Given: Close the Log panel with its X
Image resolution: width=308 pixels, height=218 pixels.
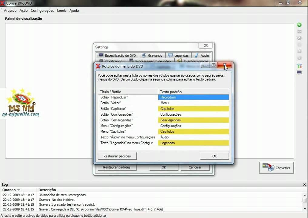Looking at the screenshot, I should tap(304, 184).
